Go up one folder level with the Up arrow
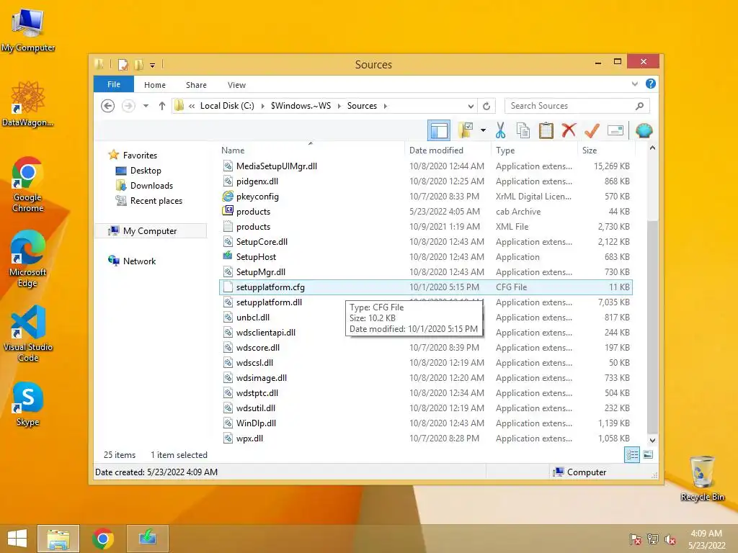 pos(162,106)
